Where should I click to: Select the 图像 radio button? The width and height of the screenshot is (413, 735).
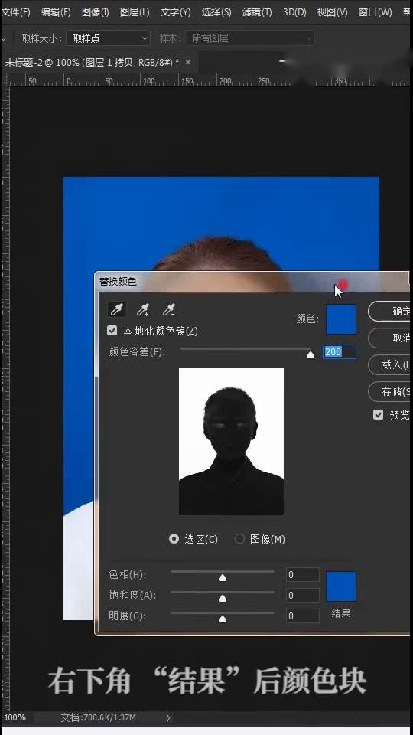[239, 538]
